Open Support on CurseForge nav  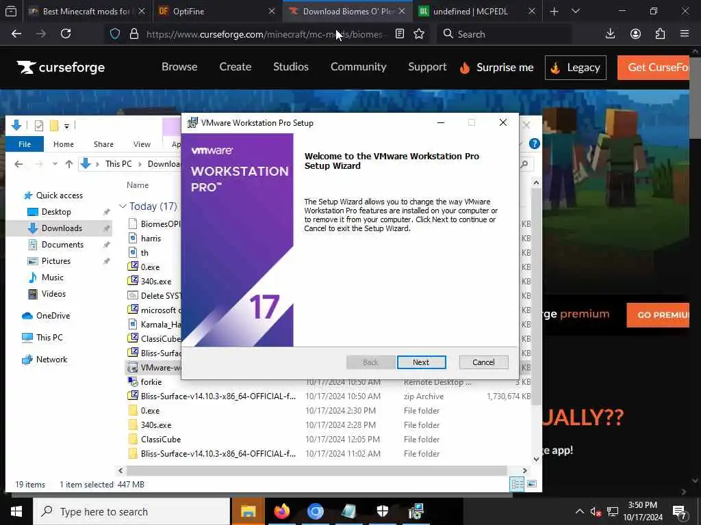(x=427, y=67)
